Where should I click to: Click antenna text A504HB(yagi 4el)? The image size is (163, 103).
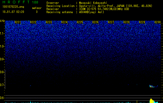(91, 12)
